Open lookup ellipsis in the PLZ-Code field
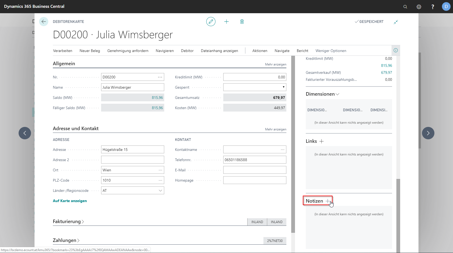 (x=160, y=180)
